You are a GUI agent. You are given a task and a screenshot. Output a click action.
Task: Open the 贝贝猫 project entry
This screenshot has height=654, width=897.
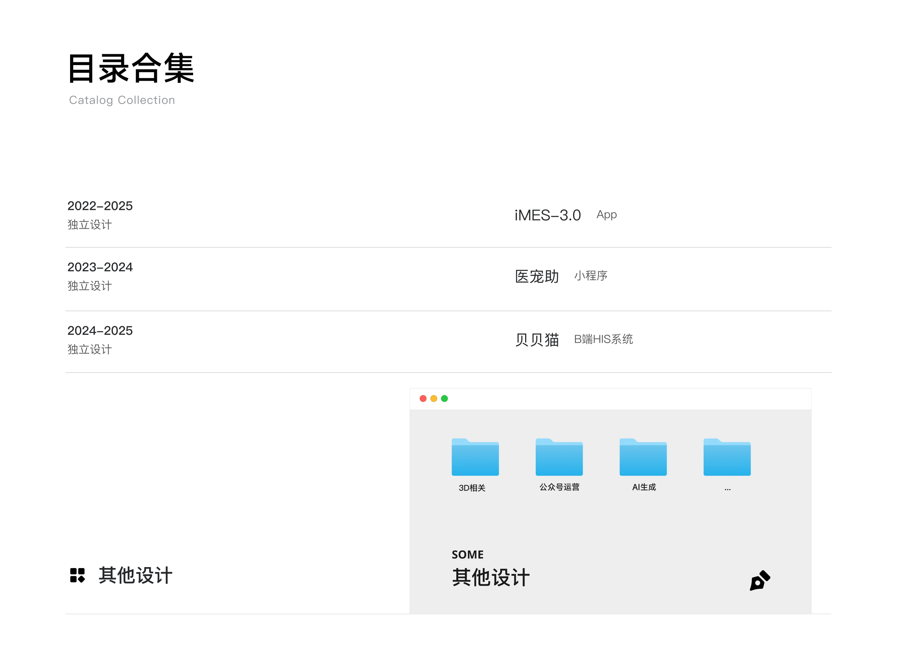(537, 340)
